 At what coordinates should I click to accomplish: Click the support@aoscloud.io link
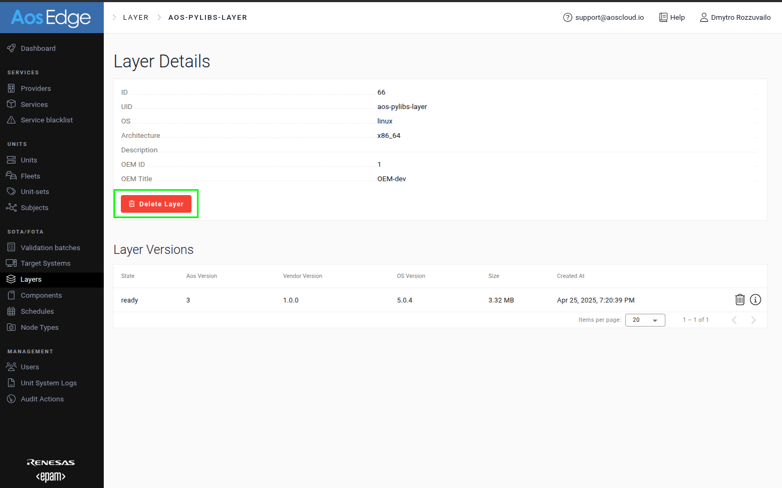point(609,18)
